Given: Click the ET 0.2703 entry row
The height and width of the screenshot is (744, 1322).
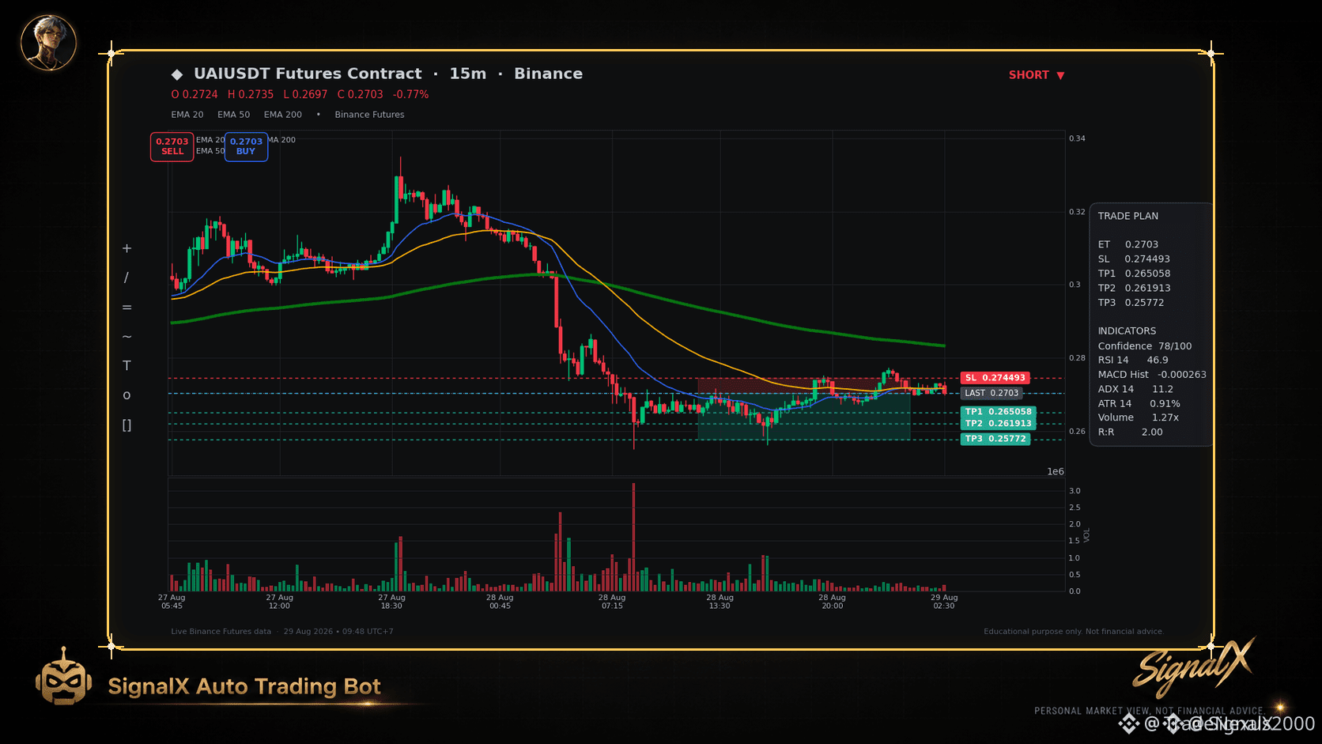Looking at the screenshot, I should (x=1128, y=244).
